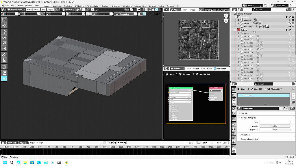
Task: Select the Select Box tool in viewport toolbar
Action: [x=4, y=20]
